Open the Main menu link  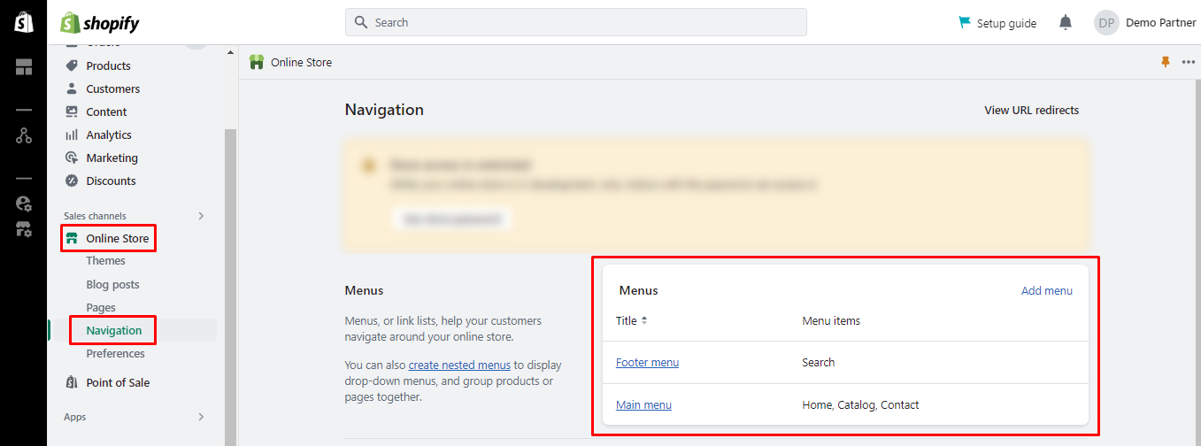643,405
